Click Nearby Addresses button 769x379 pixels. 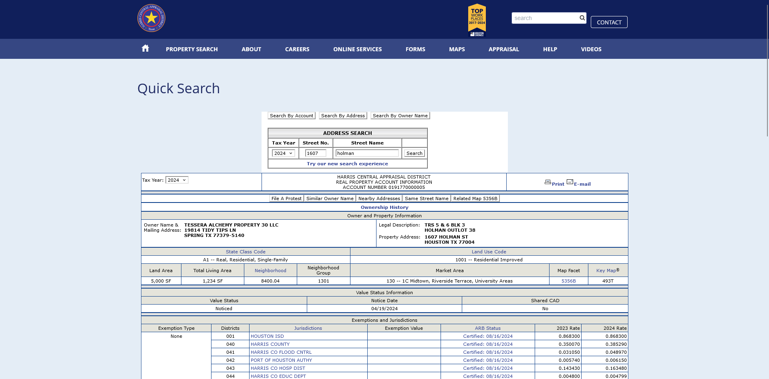coord(379,199)
